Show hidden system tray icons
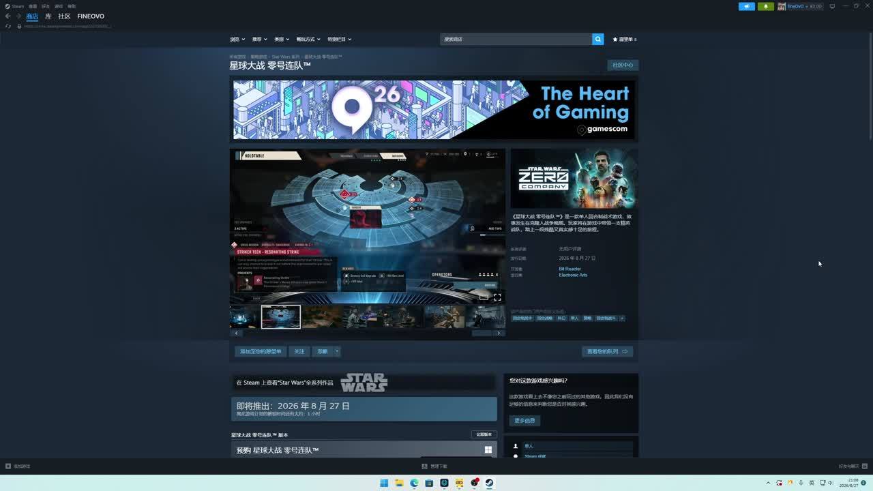The height and width of the screenshot is (491, 873). [x=768, y=483]
